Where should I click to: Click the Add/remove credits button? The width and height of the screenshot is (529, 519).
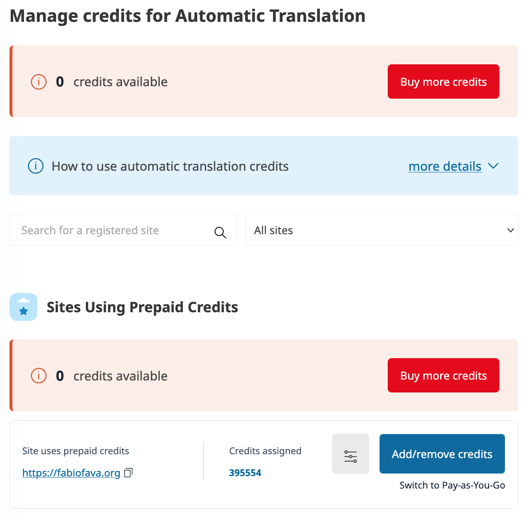(442, 454)
